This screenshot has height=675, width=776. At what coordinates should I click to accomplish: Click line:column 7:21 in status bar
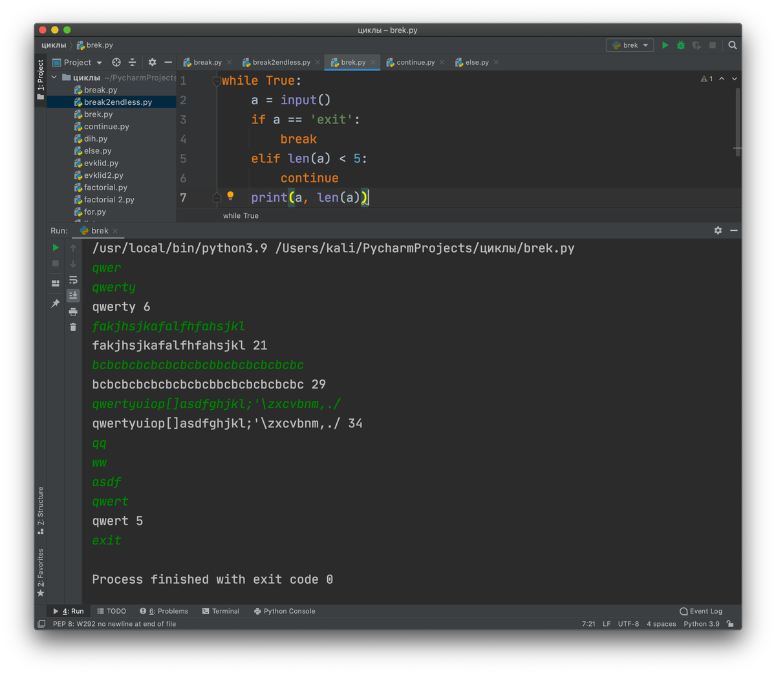pyautogui.click(x=588, y=624)
